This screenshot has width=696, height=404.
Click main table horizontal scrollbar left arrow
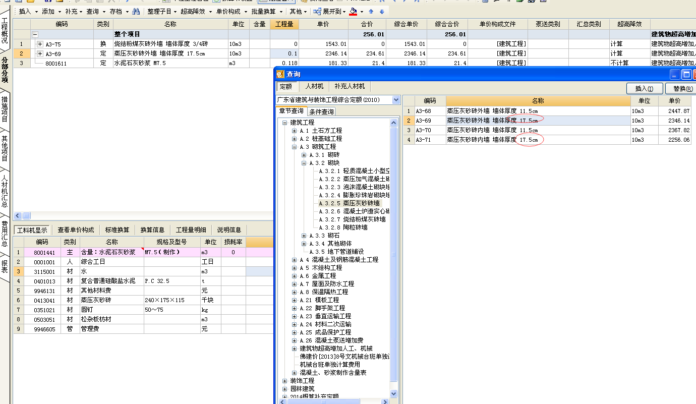pyautogui.click(x=18, y=216)
